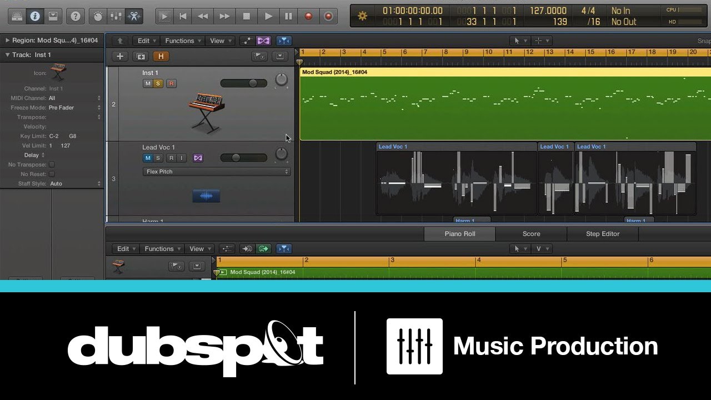Screen dimensions: 711x400
Task: Click the Lead Voc 1 volume slider
Action: point(243,158)
